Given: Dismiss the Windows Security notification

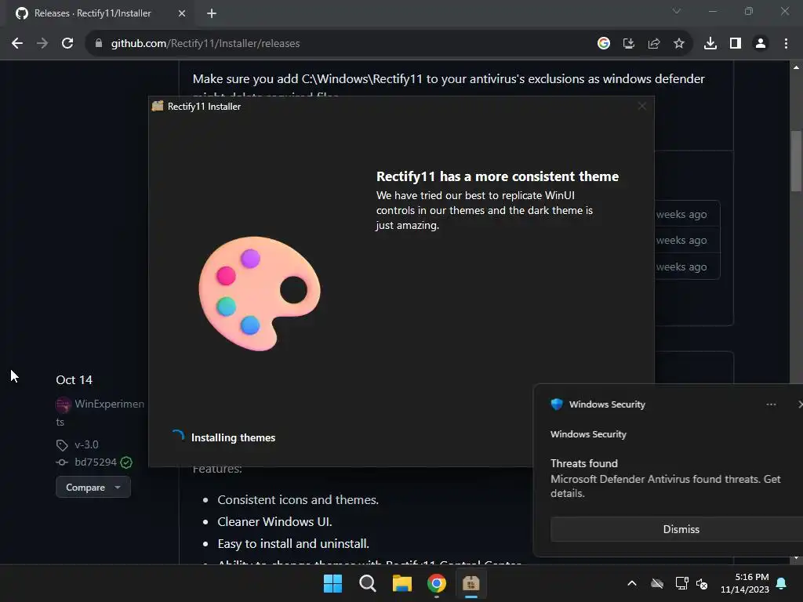Looking at the screenshot, I should [681, 529].
